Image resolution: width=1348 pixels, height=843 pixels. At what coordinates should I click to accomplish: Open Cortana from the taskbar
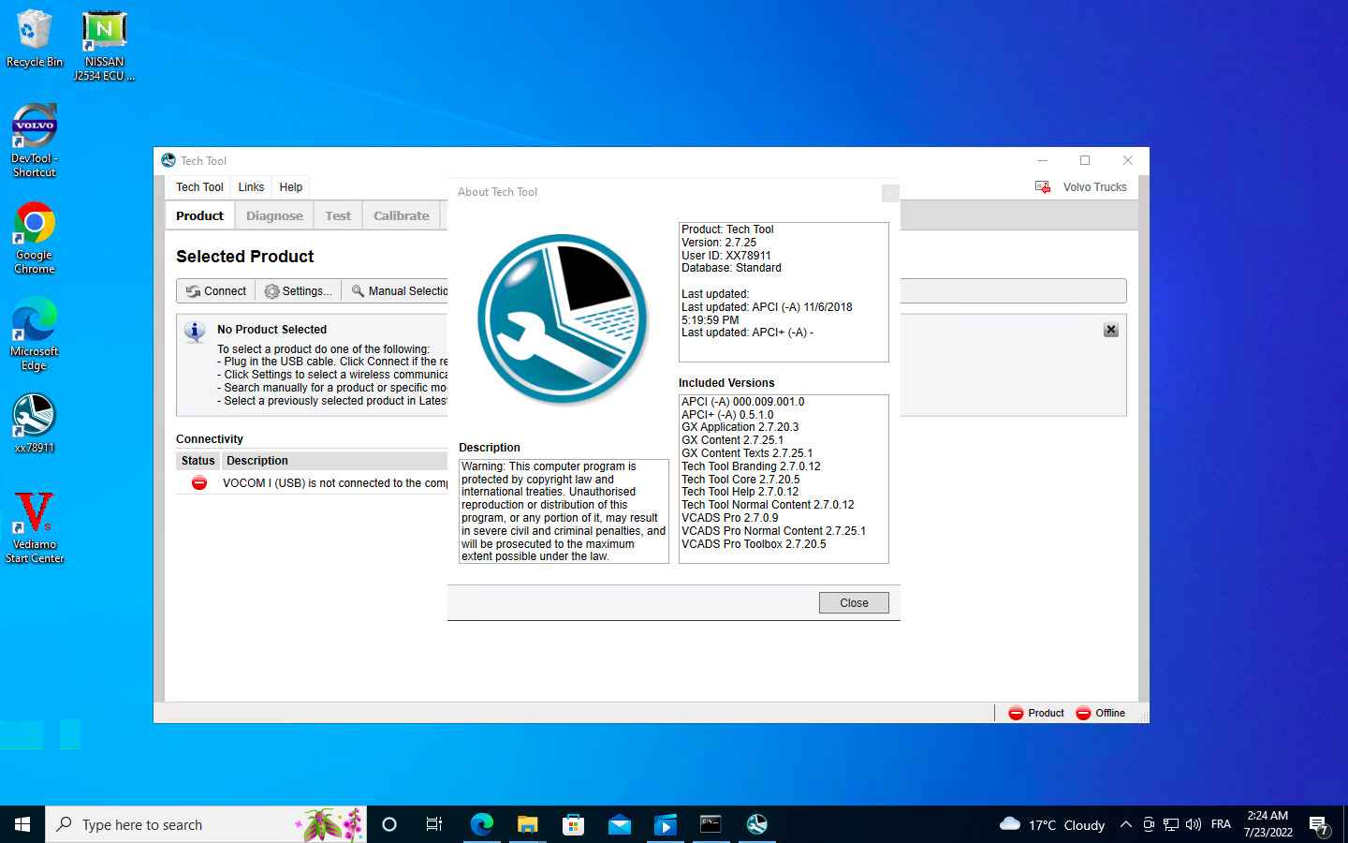click(x=389, y=824)
